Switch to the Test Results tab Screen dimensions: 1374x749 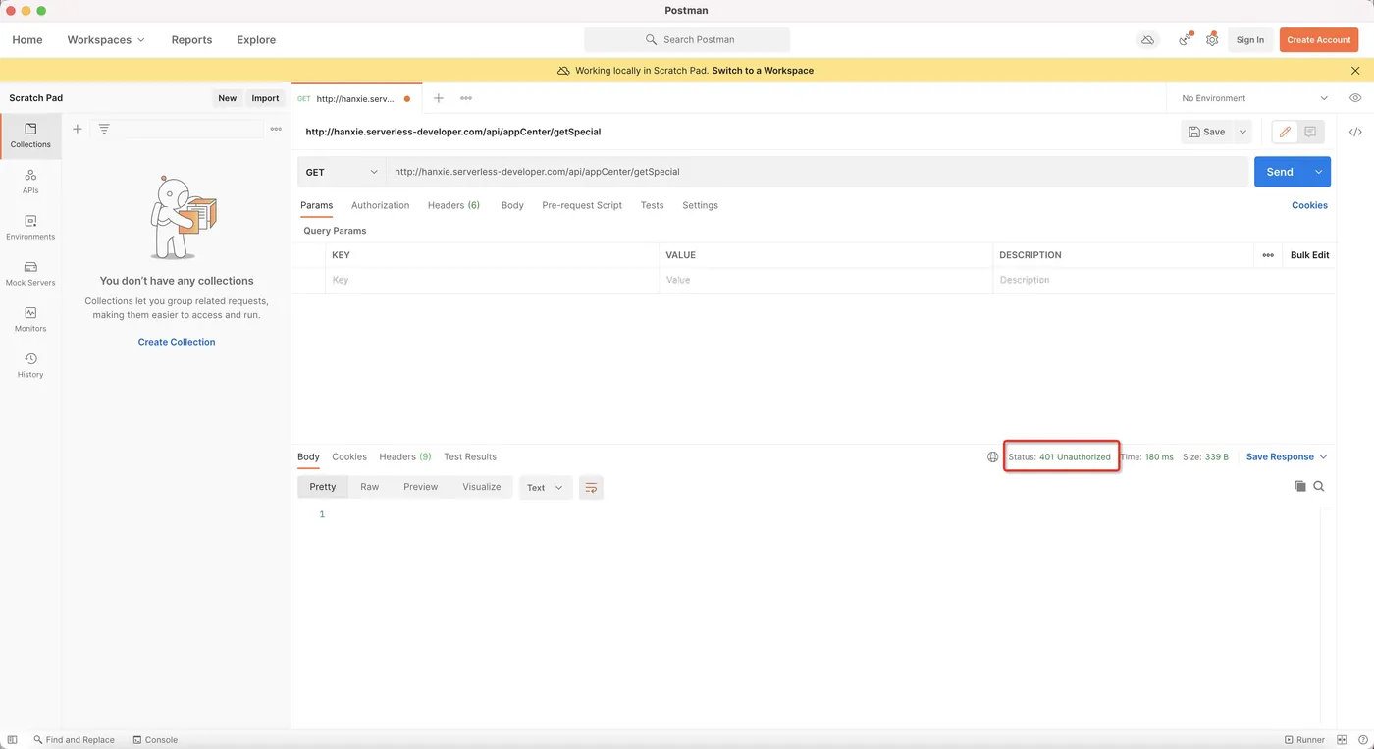click(470, 456)
